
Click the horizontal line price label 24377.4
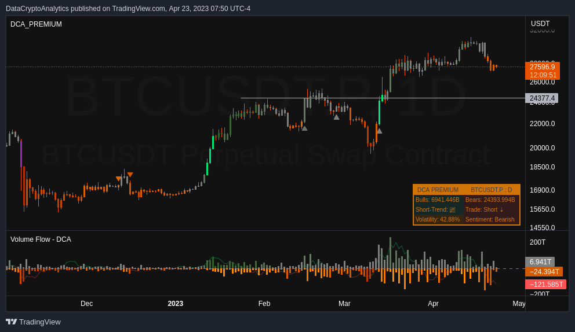541,98
